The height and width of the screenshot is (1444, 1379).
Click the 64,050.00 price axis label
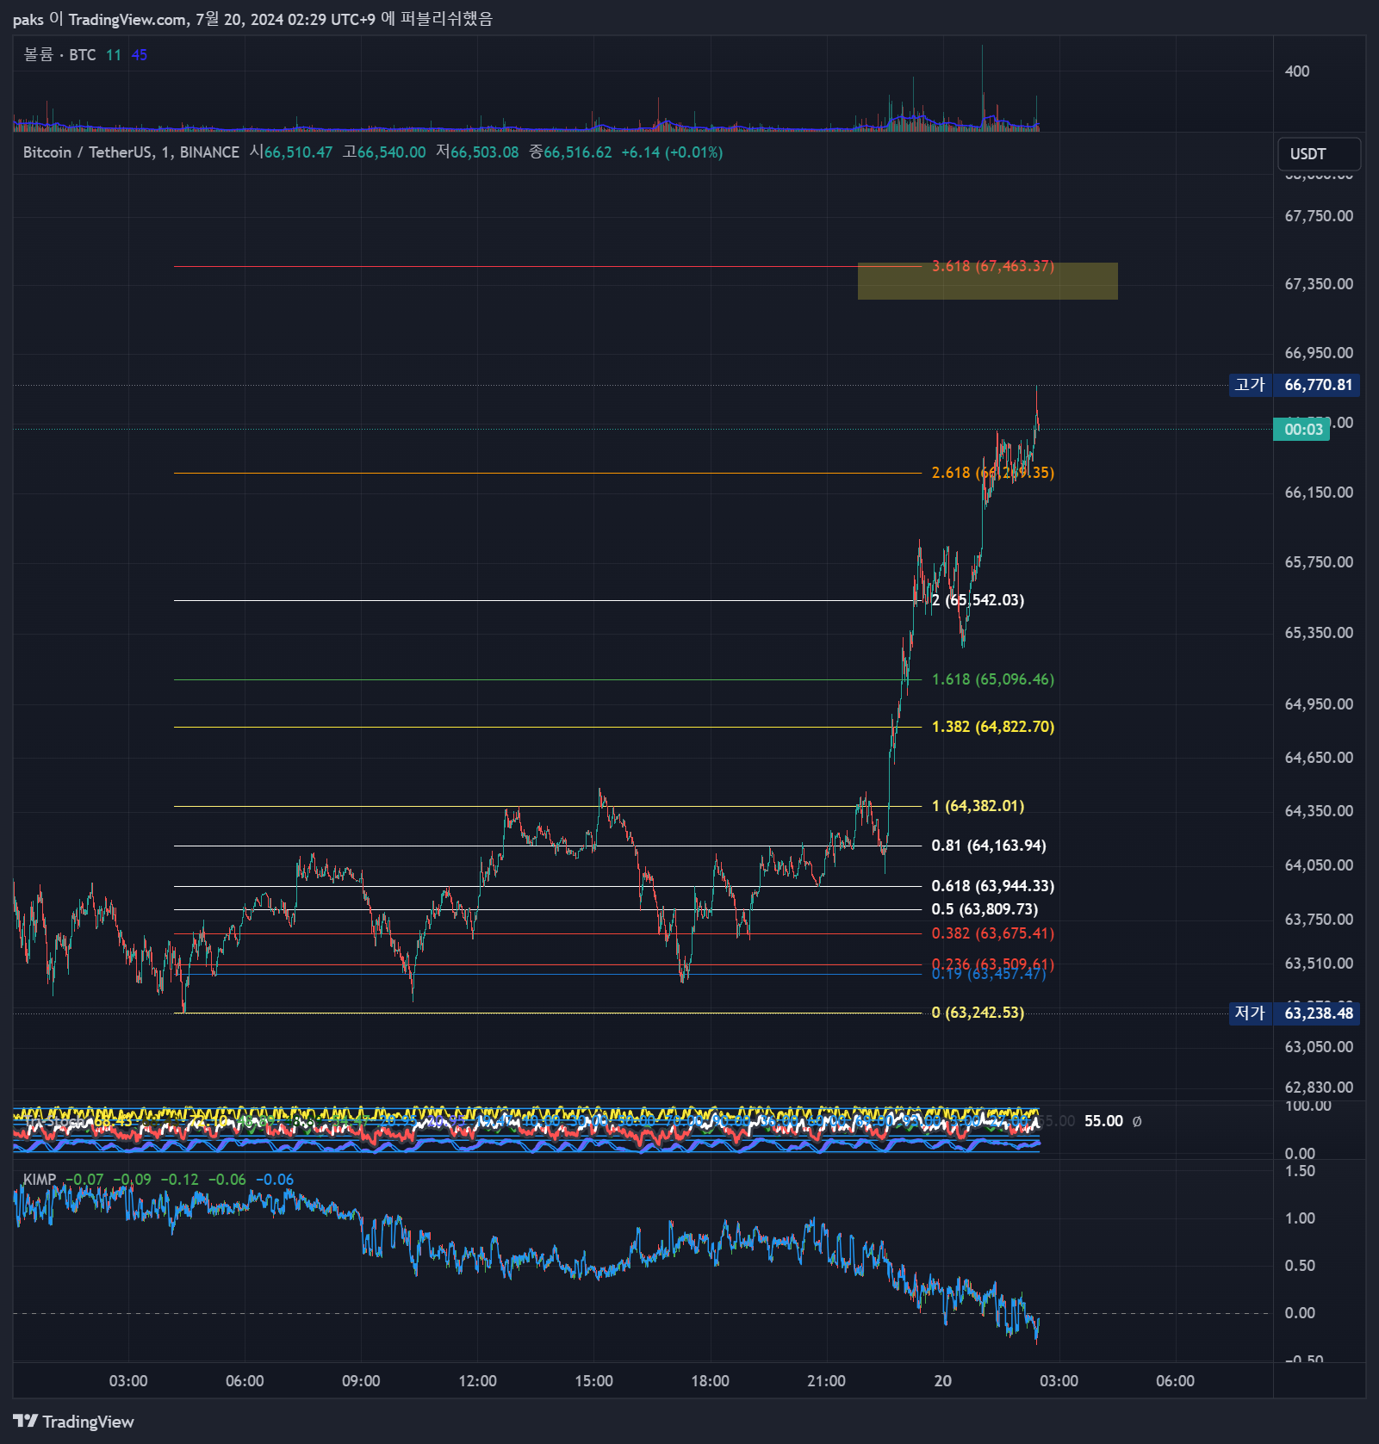pyautogui.click(x=1319, y=865)
